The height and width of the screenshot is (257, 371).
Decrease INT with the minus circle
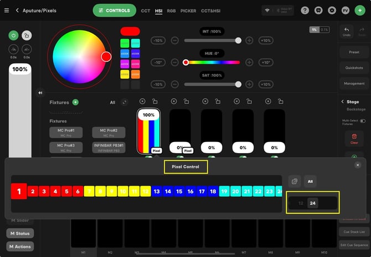coord(174,40)
